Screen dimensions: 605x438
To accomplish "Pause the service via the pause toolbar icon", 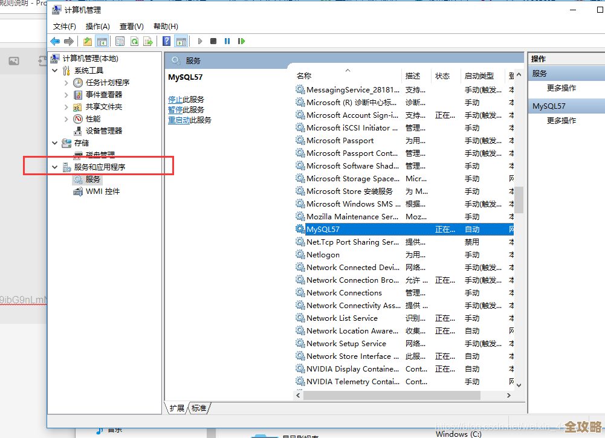I will pyautogui.click(x=227, y=40).
